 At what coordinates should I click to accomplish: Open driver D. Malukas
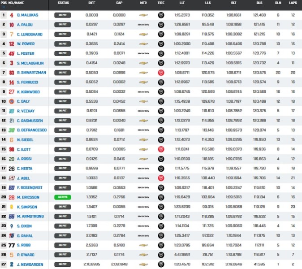point(27,15)
